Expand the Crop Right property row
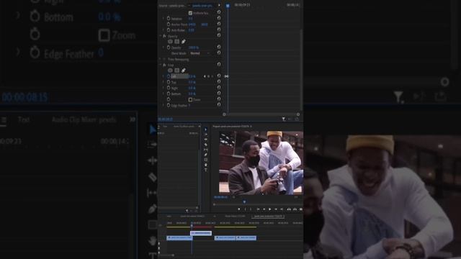 [164, 88]
